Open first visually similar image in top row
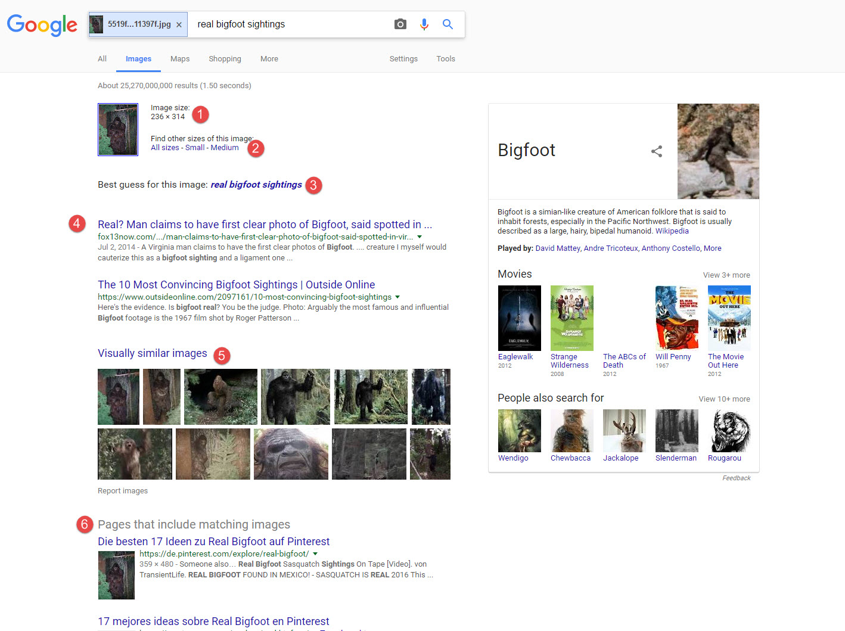 (119, 397)
